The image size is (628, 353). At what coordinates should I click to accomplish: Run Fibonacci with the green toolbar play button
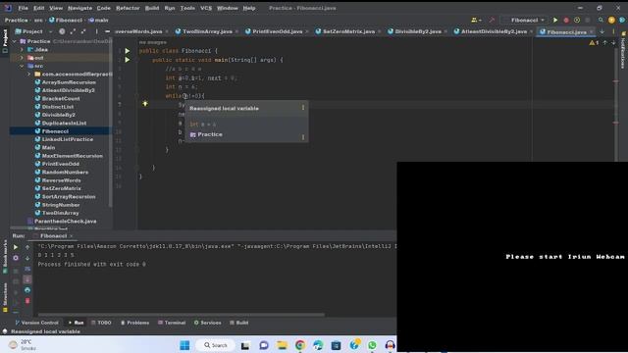click(555, 20)
